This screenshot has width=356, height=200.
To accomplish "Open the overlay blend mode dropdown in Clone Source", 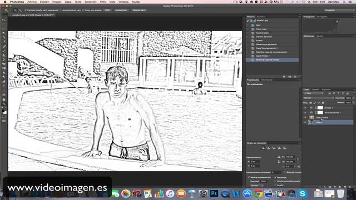I will [257, 186].
